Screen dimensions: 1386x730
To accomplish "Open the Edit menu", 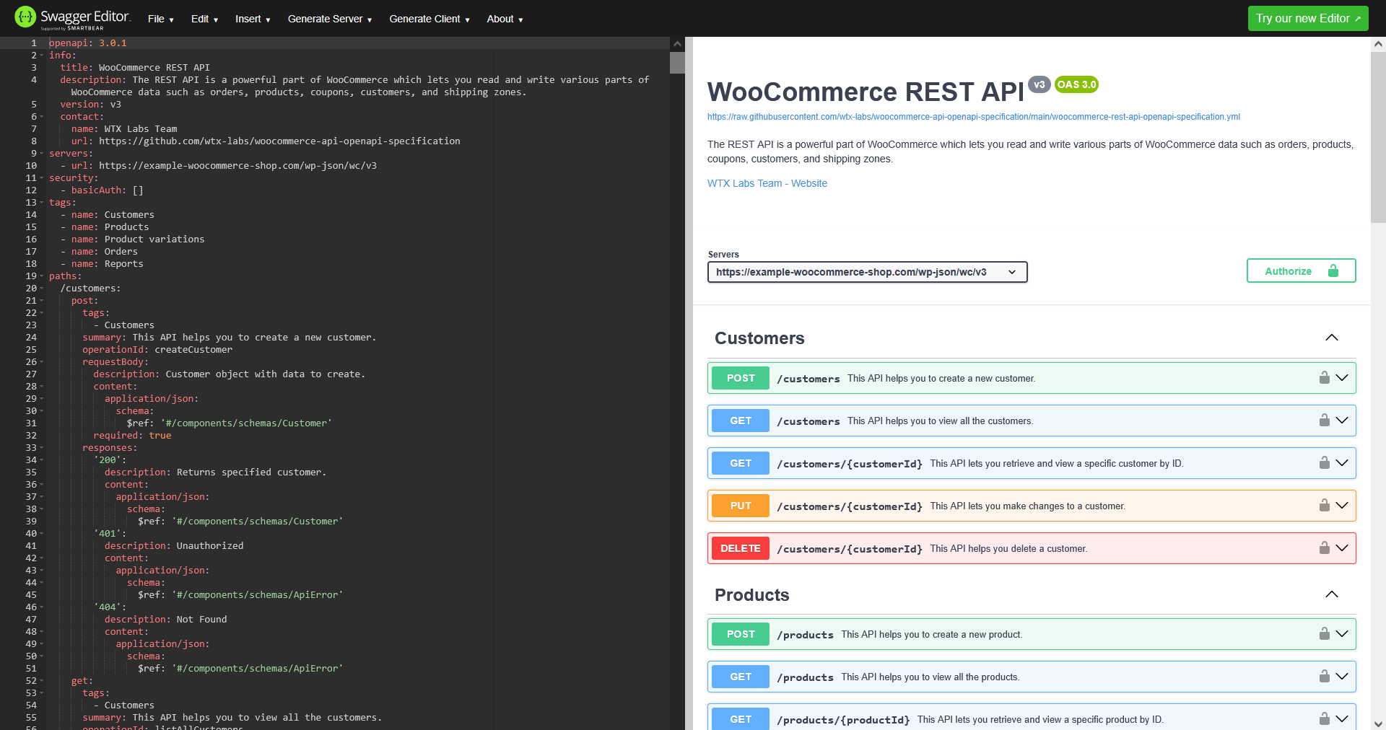I will coord(204,19).
